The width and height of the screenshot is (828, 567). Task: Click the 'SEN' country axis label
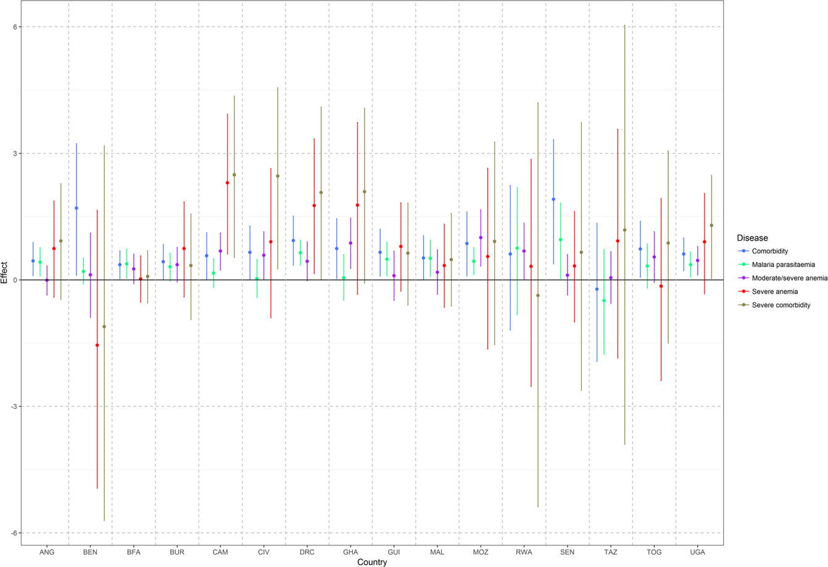coord(567,552)
